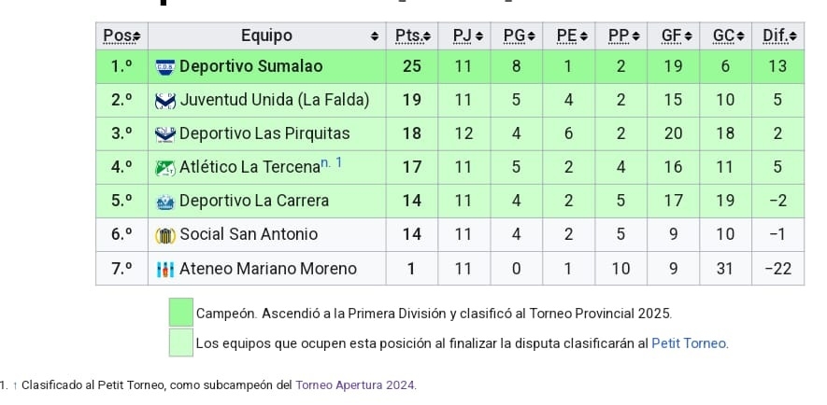Click the Deportivo Sumalao team crest icon
This screenshot has height=405, width=827.
164,67
